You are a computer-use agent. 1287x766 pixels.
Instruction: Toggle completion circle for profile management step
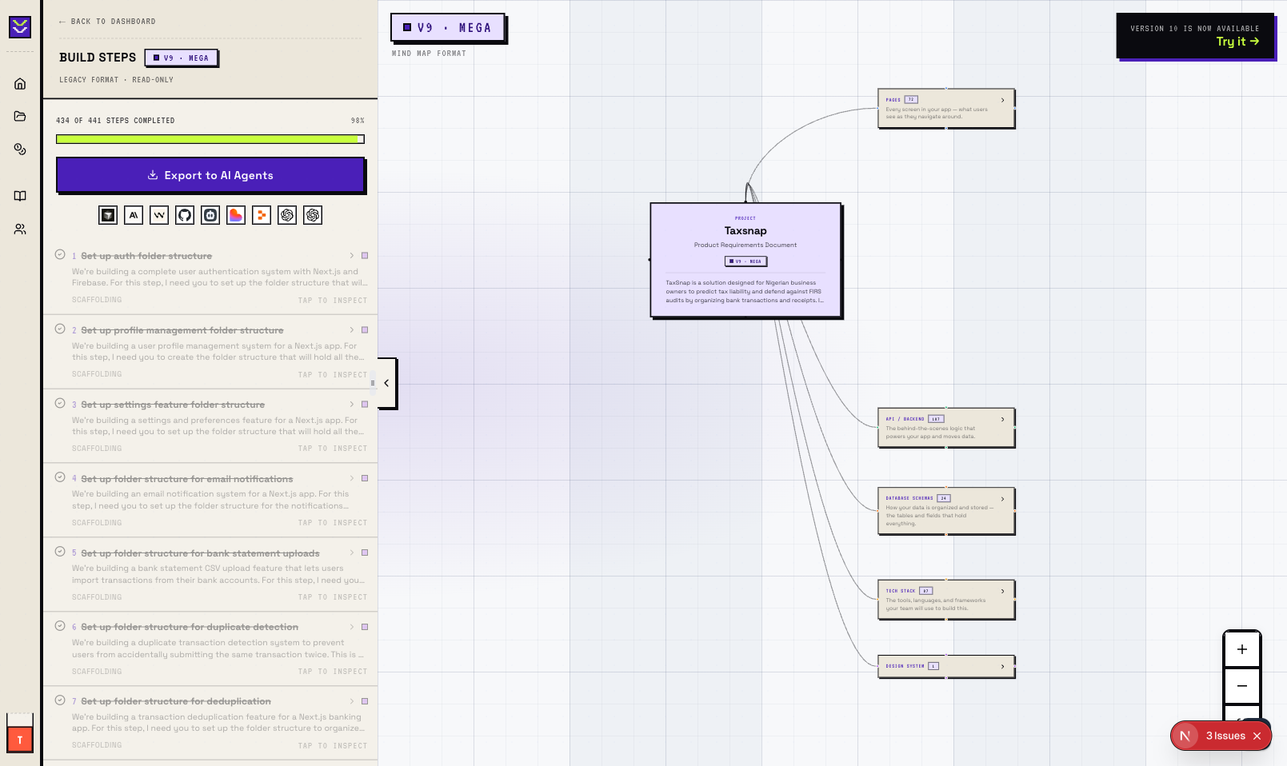(60, 329)
